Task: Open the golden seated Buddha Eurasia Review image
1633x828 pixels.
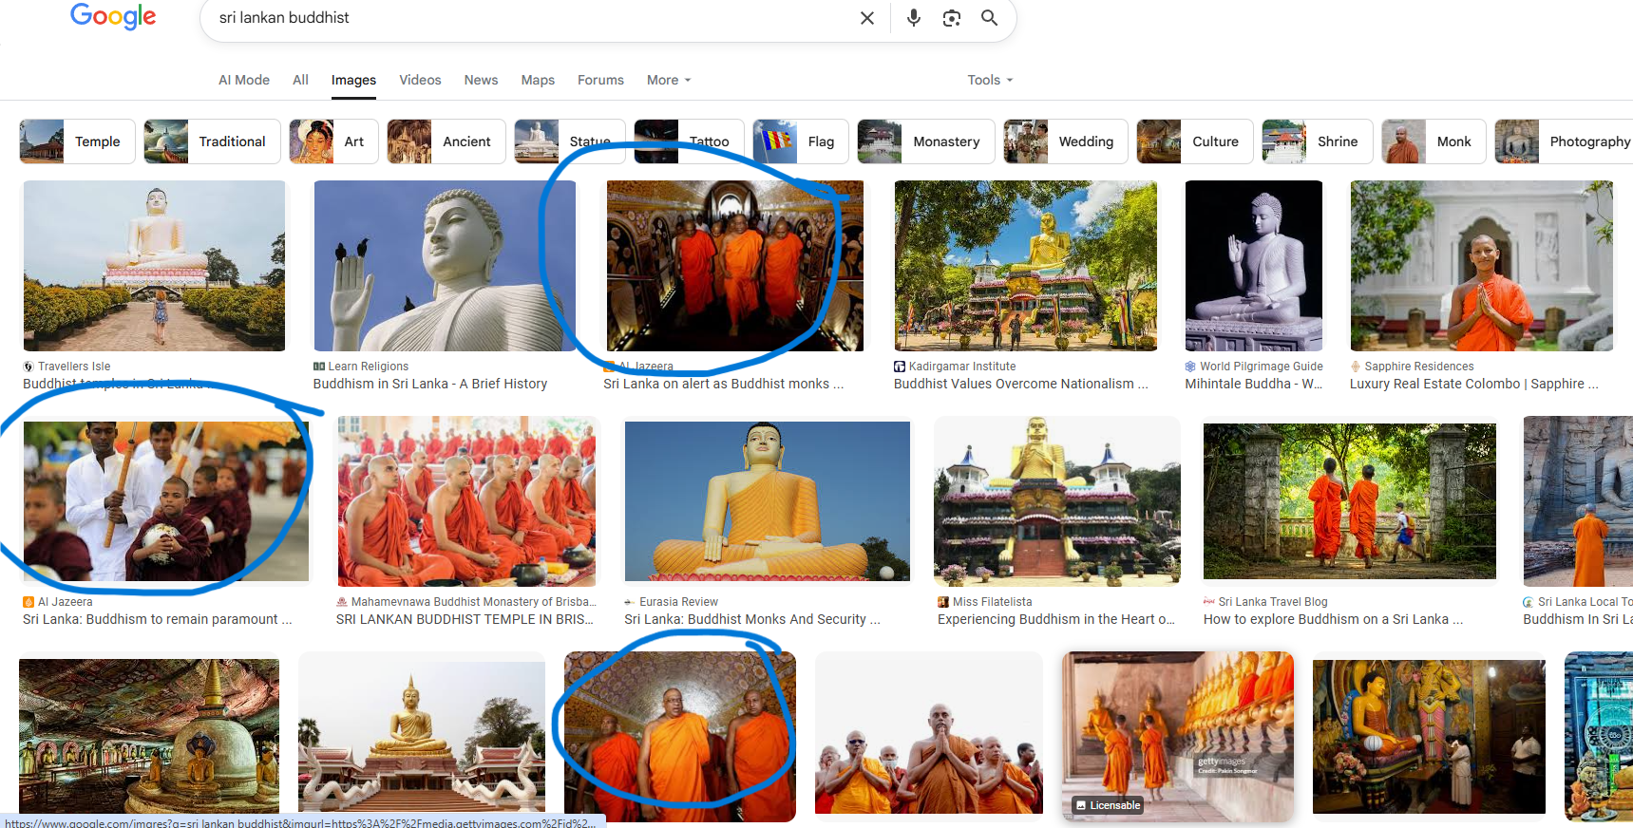Action: click(767, 500)
